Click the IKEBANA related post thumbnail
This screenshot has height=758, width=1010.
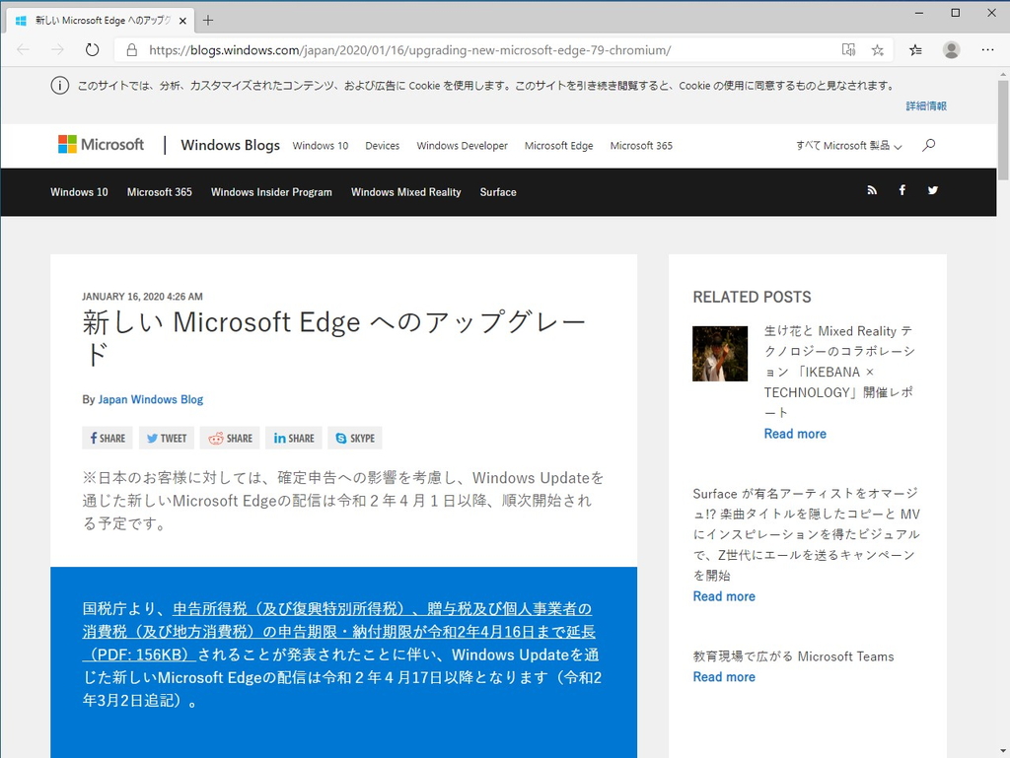pos(719,353)
